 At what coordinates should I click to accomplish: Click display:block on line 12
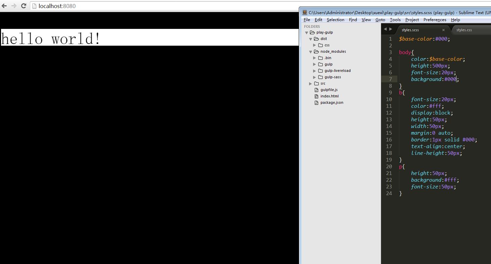(x=431, y=113)
